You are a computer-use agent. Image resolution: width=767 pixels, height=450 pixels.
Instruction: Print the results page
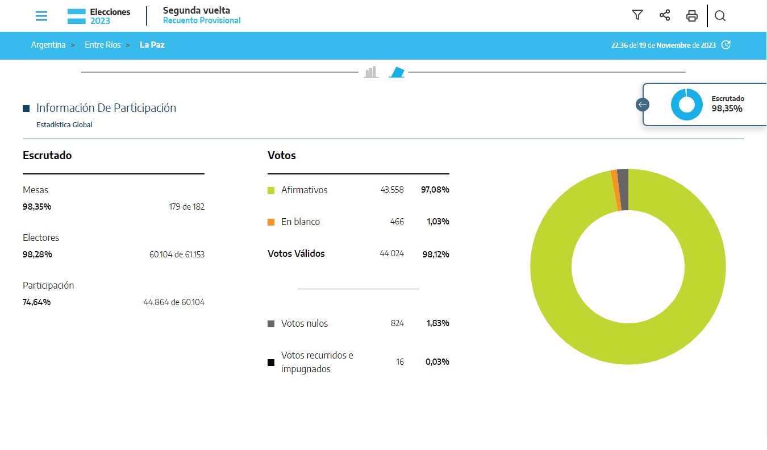coord(691,16)
